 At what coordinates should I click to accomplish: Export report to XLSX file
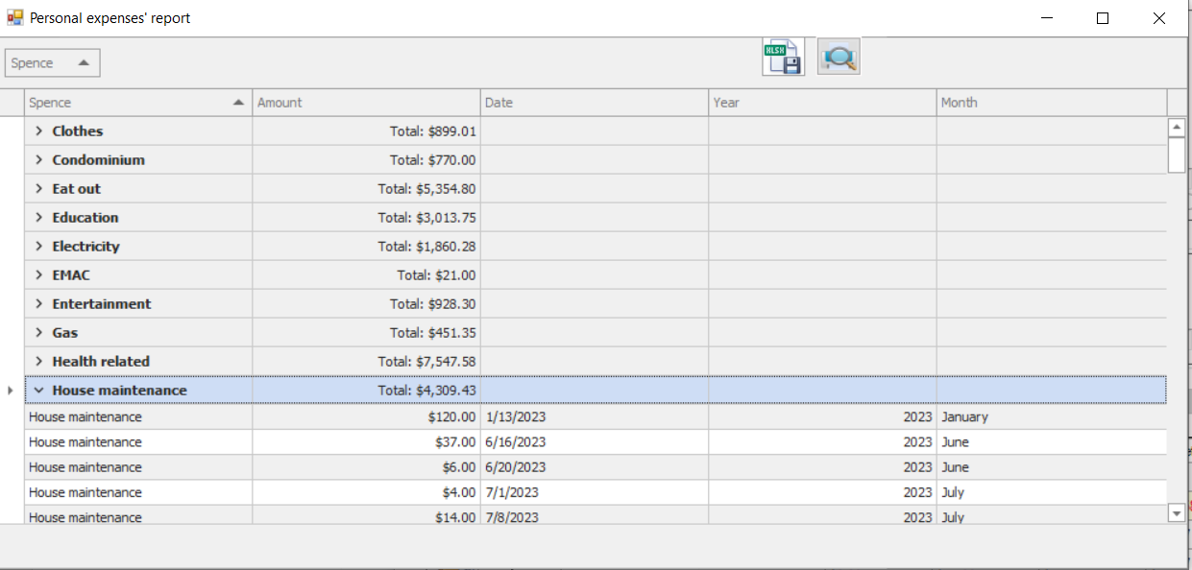point(783,58)
